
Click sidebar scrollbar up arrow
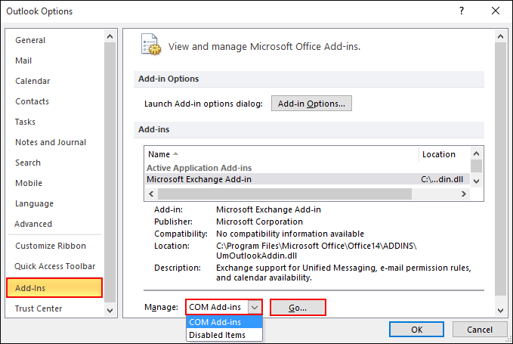coord(110,36)
